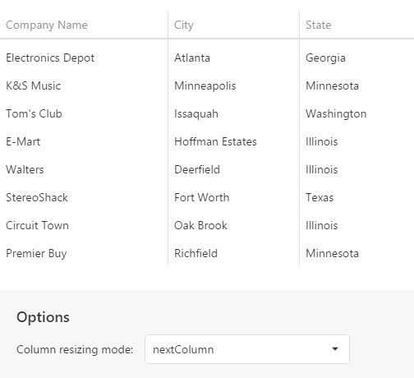Image resolution: width=414 pixels, height=378 pixels.
Task: Click the Tom's Club cell
Action: [x=84, y=113]
